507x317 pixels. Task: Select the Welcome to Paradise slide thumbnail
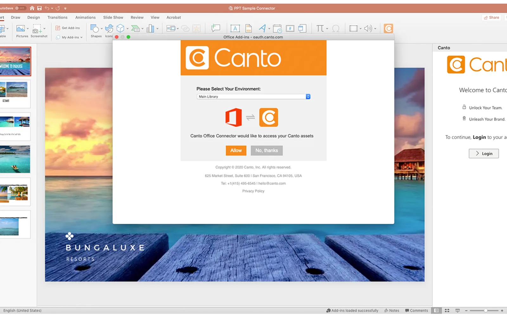(x=15, y=61)
